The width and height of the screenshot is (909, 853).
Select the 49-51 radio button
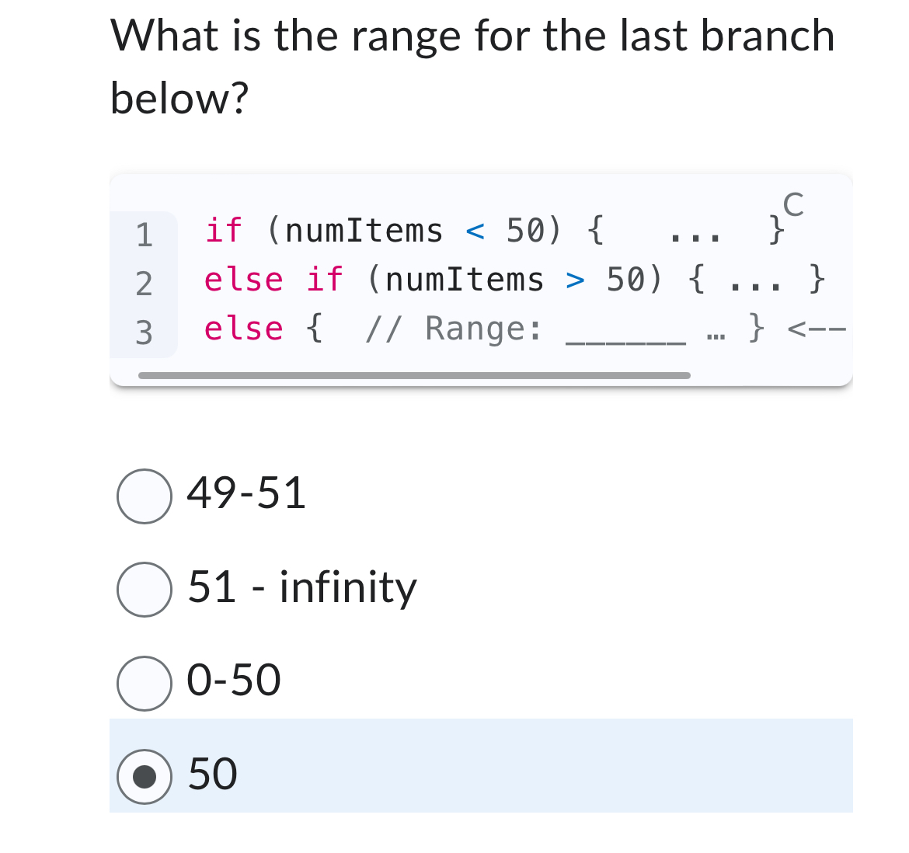(145, 496)
